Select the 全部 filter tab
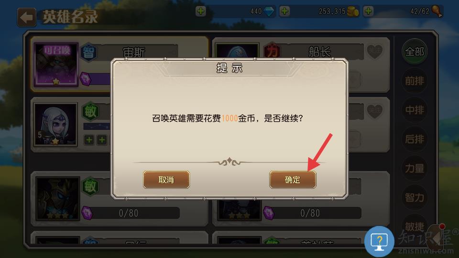Image resolution: width=459 pixels, height=258 pixels. [x=415, y=52]
